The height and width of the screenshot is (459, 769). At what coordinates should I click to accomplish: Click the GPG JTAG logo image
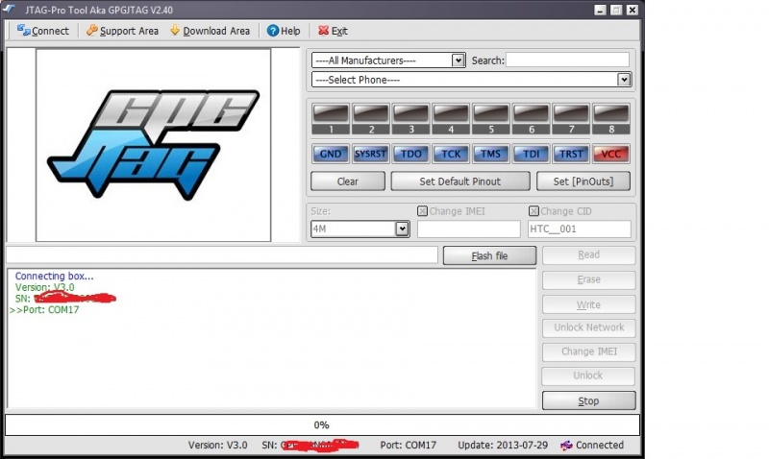[153, 145]
